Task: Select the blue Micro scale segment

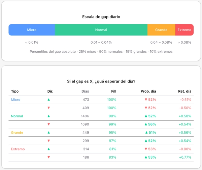Action: 32,30
